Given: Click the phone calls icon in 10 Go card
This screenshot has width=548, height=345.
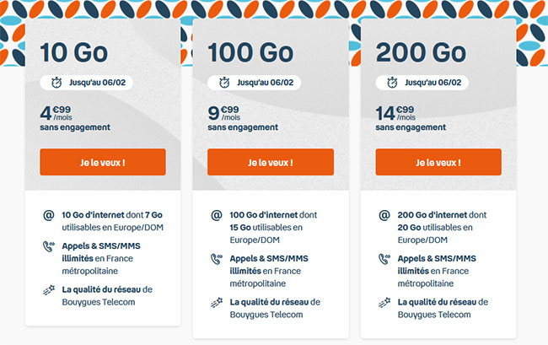Looking at the screenshot, I should pos(49,246).
